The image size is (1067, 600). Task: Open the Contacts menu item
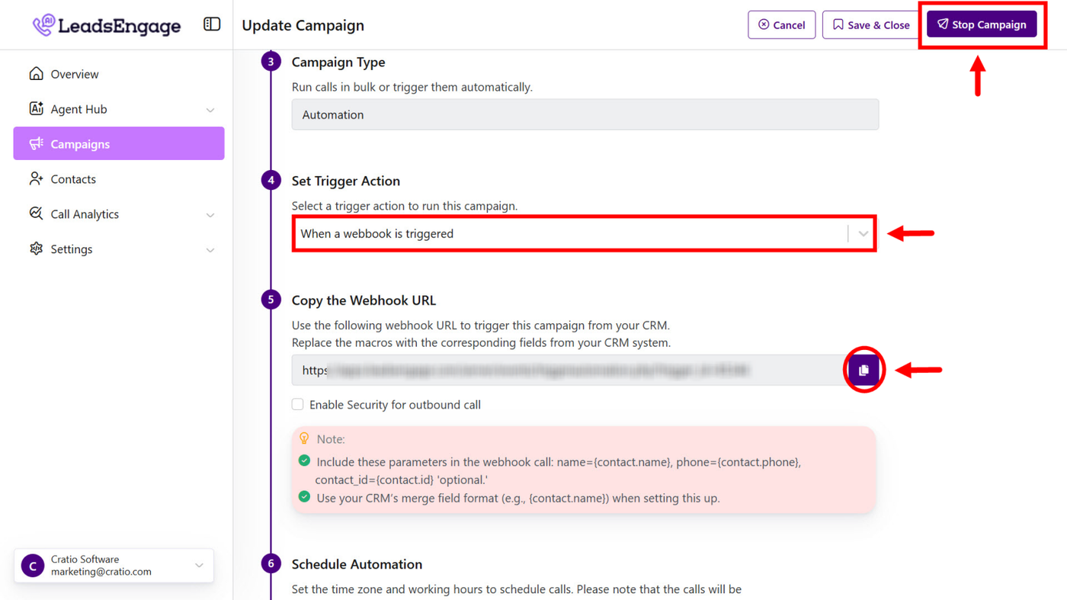pyautogui.click(x=73, y=179)
